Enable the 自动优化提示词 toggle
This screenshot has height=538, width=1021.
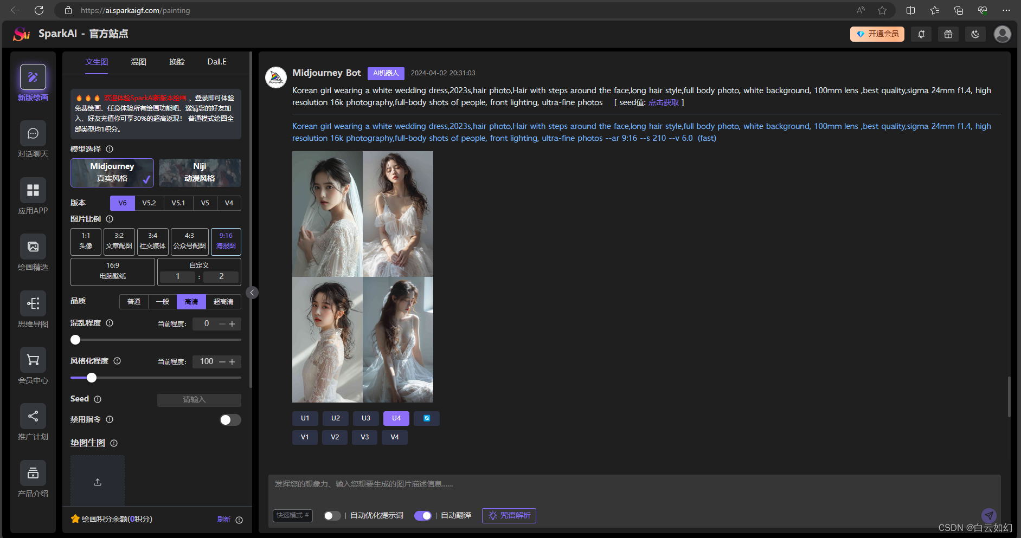(332, 516)
